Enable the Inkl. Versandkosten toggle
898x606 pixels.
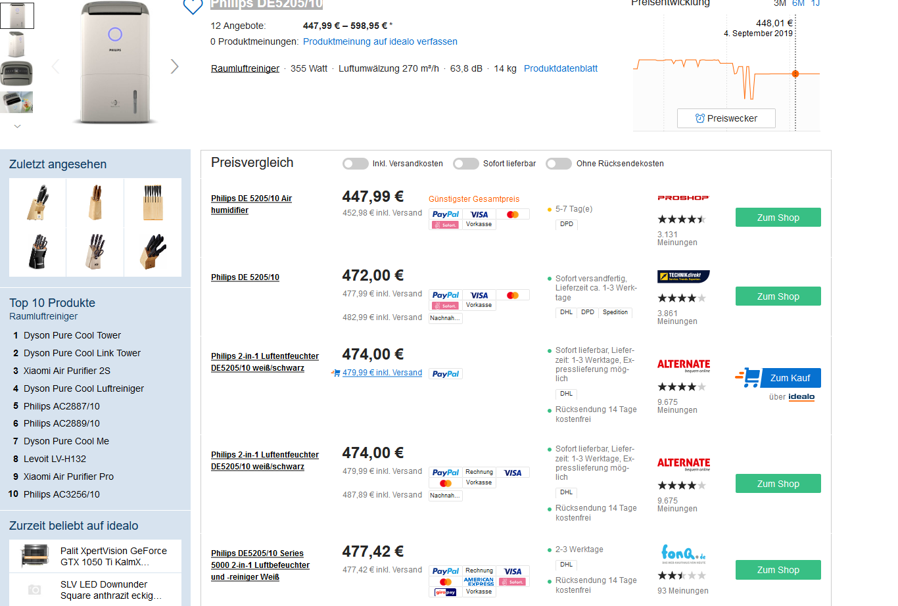(x=356, y=164)
